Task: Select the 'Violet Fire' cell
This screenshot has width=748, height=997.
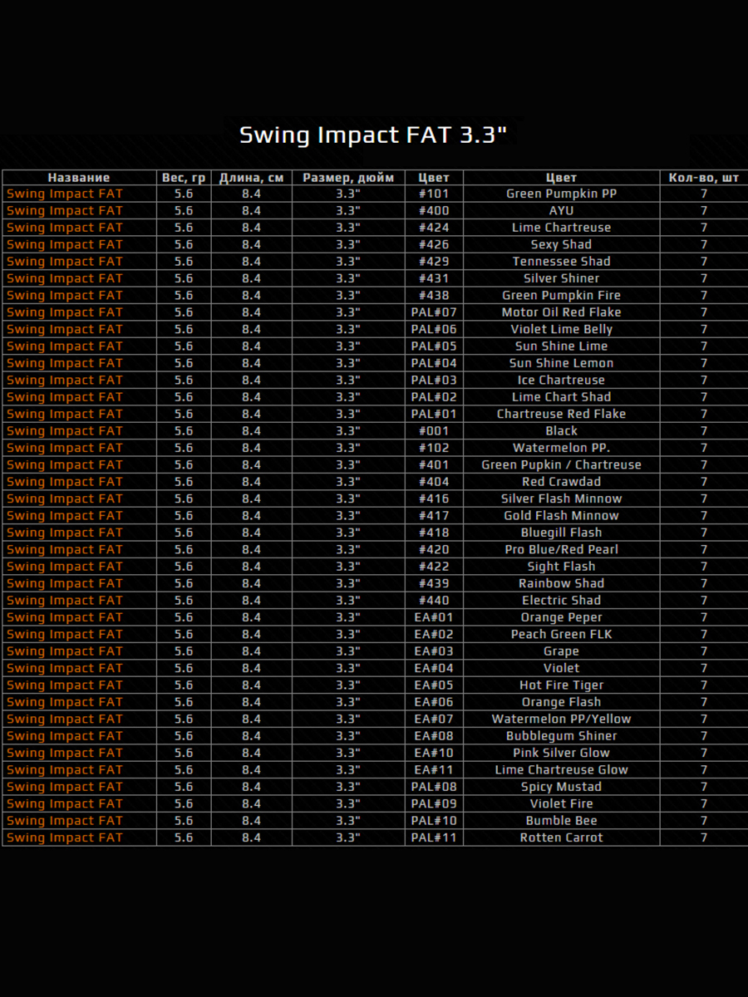Action: [x=562, y=804]
